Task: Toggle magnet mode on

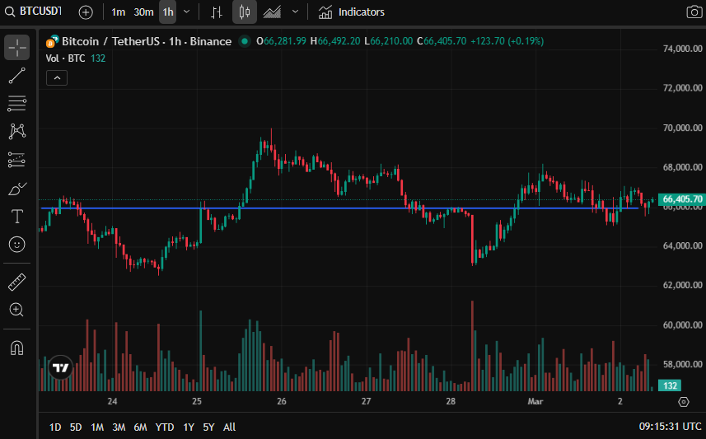Action: click(x=16, y=348)
